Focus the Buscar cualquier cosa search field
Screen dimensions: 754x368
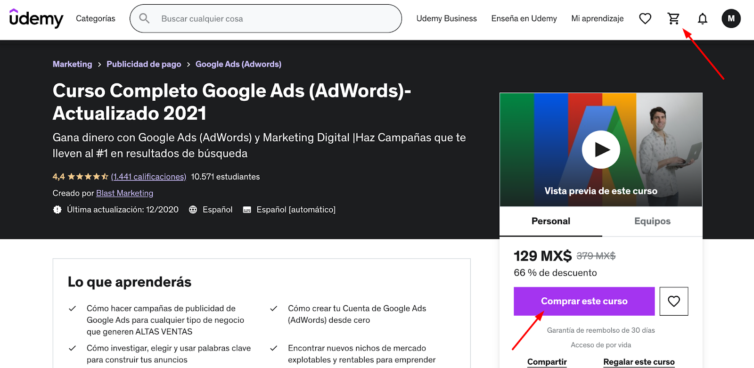point(266,18)
